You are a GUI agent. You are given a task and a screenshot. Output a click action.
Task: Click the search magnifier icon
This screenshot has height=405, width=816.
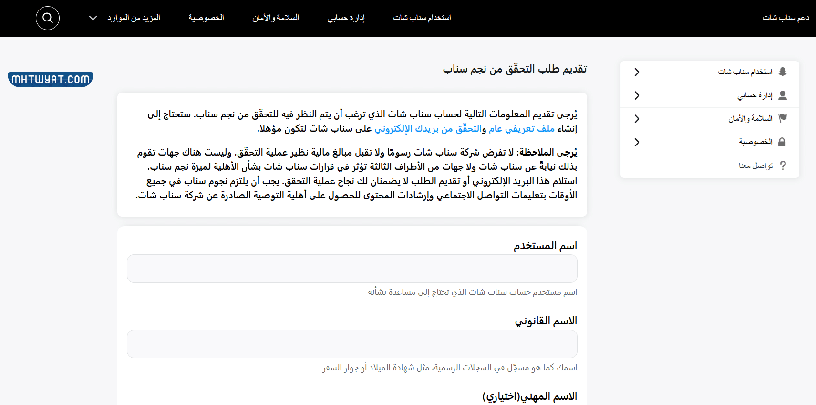[x=48, y=18]
